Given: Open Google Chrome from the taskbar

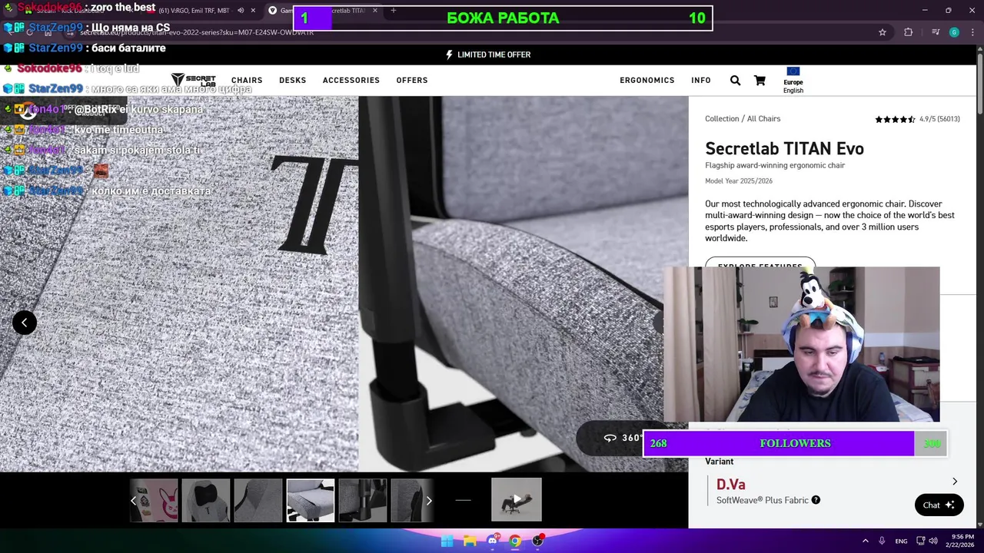Looking at the screenshot, I should pos(515,541).
